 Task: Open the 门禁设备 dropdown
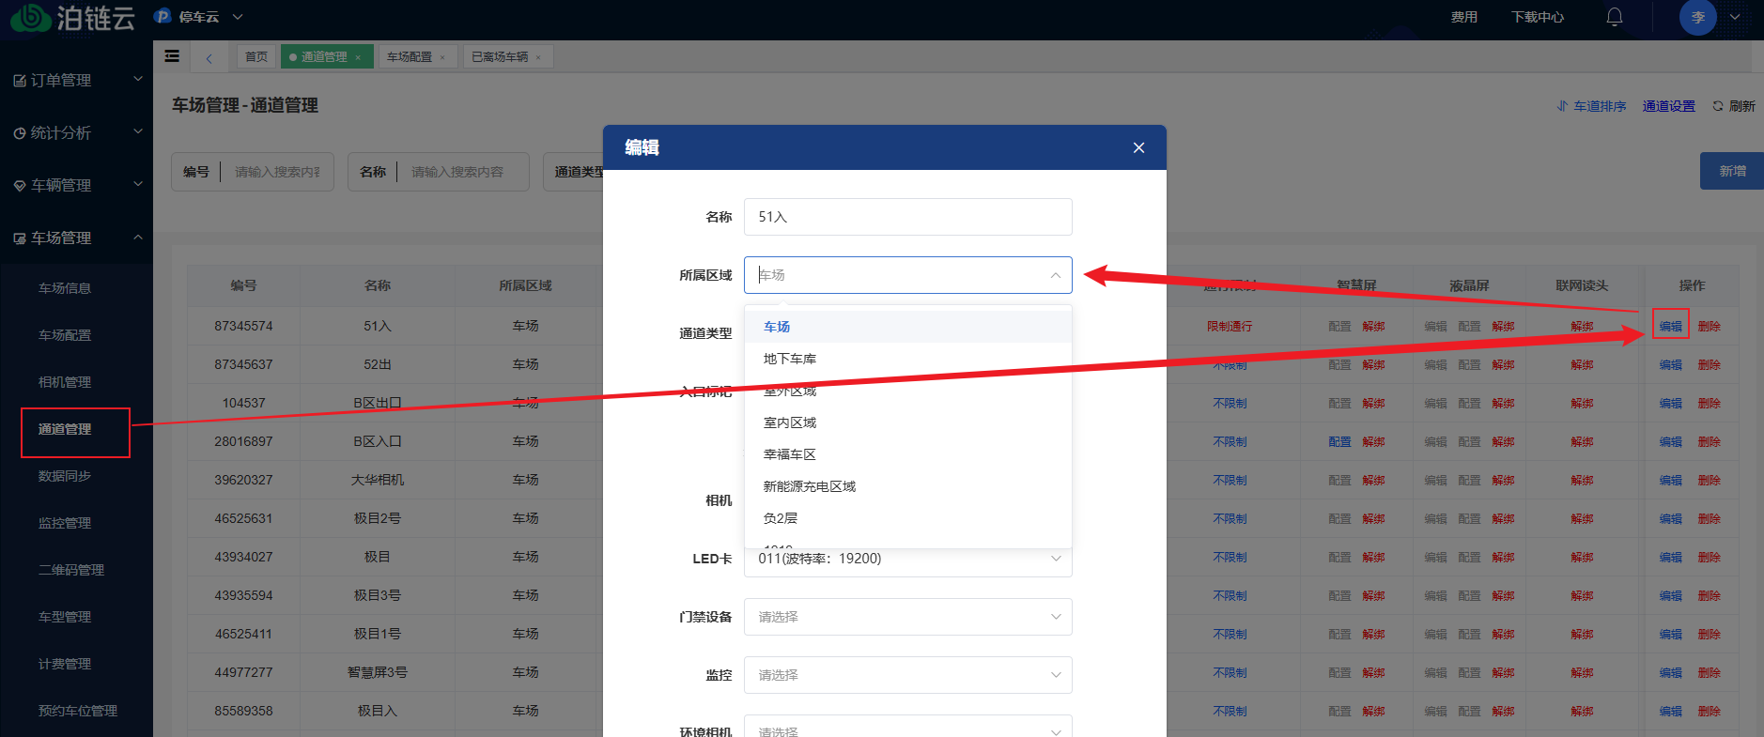click(907, 617)
